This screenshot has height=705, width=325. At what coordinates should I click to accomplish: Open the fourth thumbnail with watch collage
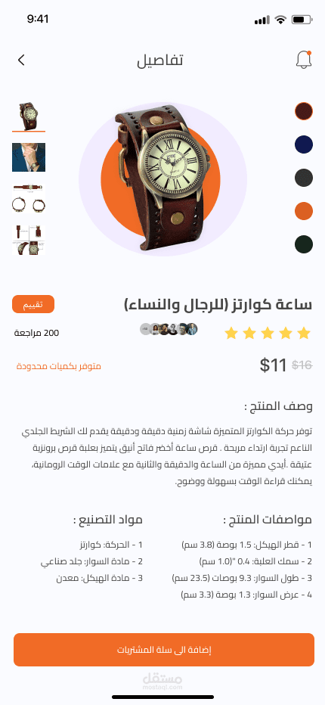(x=29, y=240)
